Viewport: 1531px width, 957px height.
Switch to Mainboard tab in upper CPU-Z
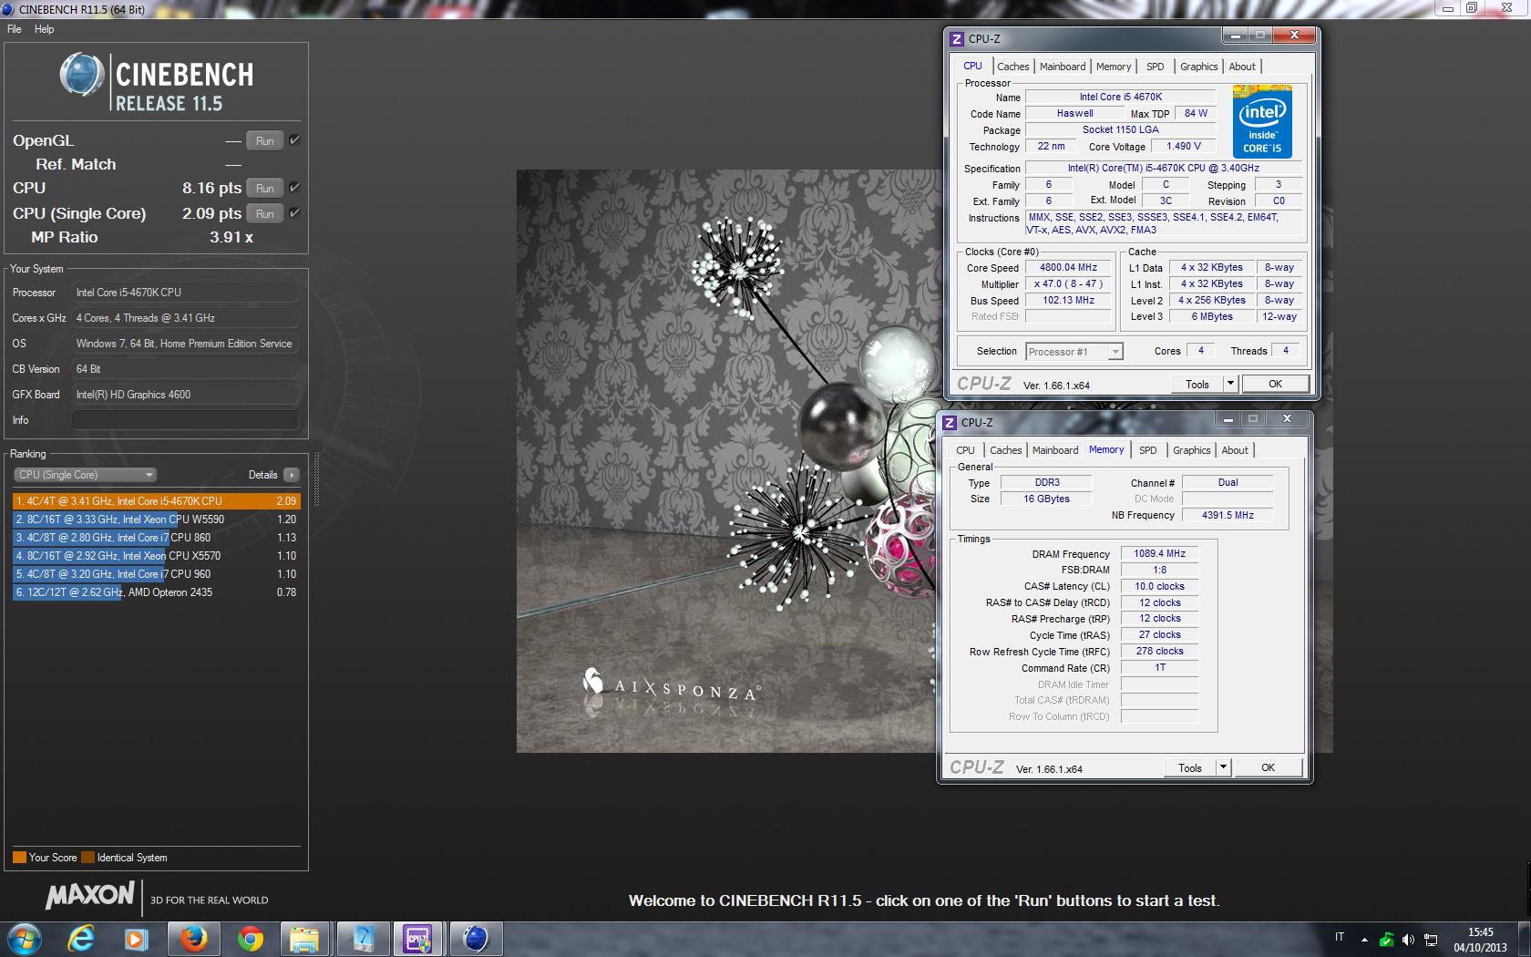click(1062, 67)
